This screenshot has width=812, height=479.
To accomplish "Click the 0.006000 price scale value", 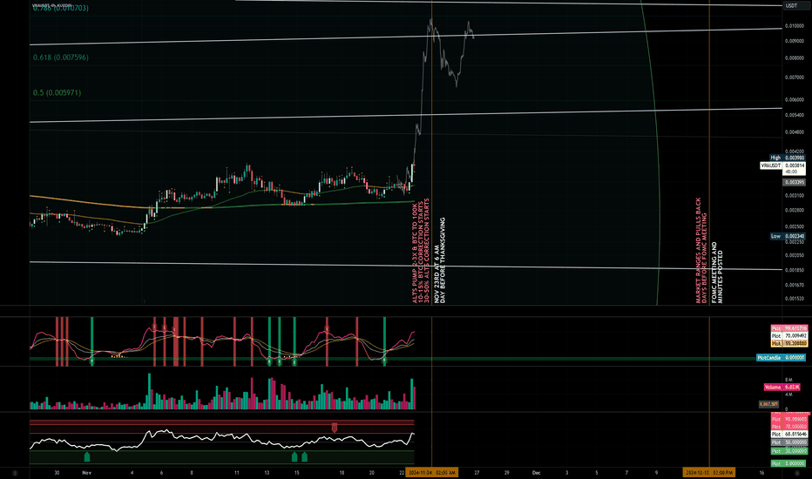I will tap(795, 100).
